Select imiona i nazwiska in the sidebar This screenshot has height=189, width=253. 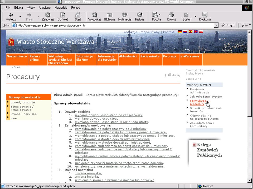pyautogui.click(x=23, y=114)
